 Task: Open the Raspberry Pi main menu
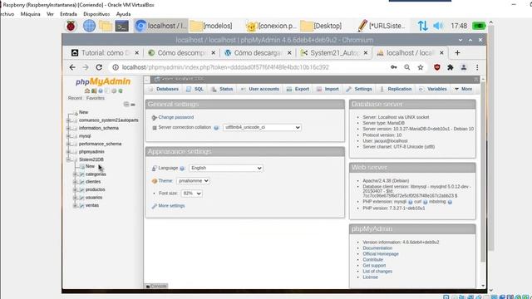pyautogui.click(x=71, y=26)
